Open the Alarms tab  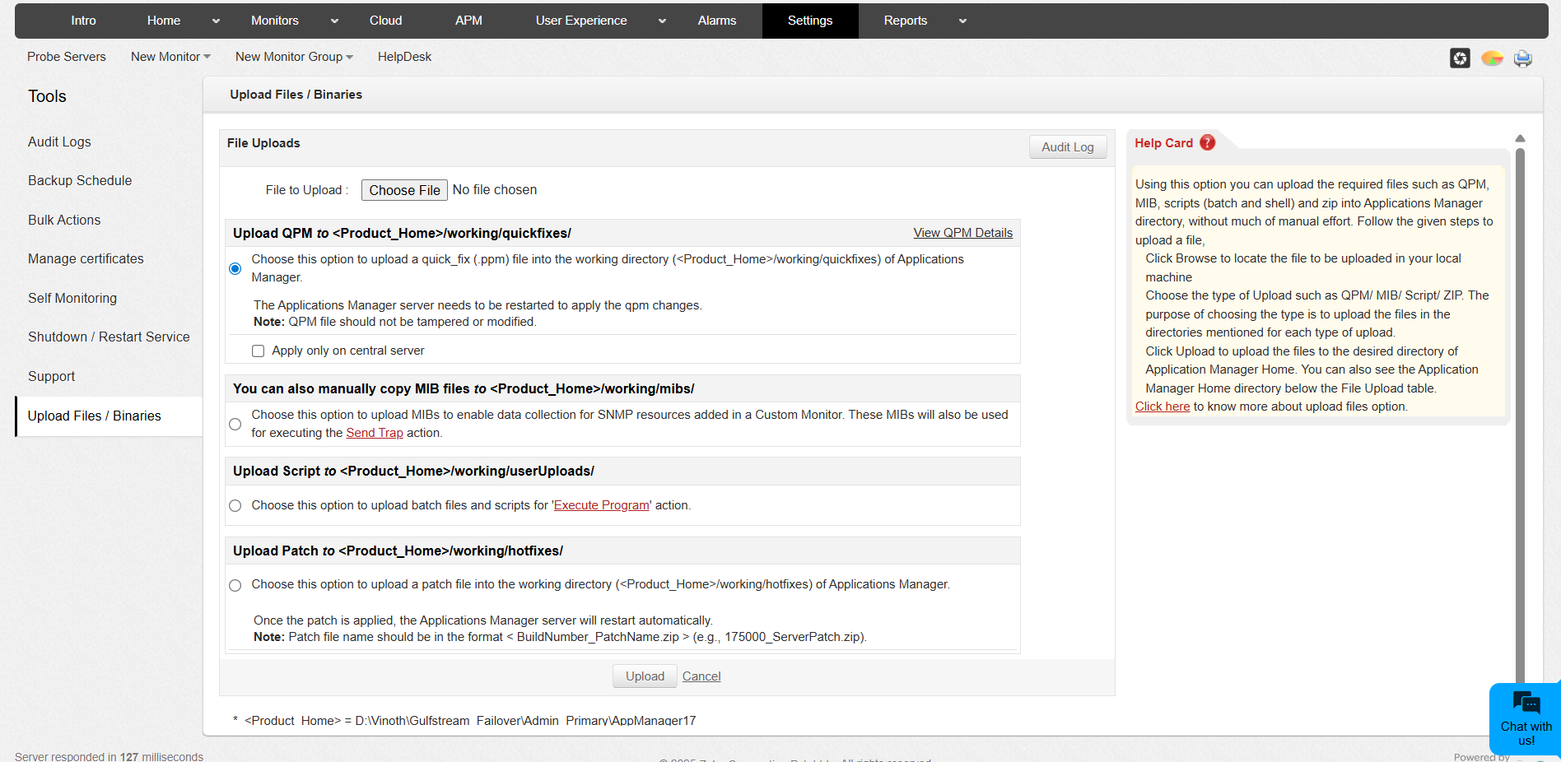716,21
